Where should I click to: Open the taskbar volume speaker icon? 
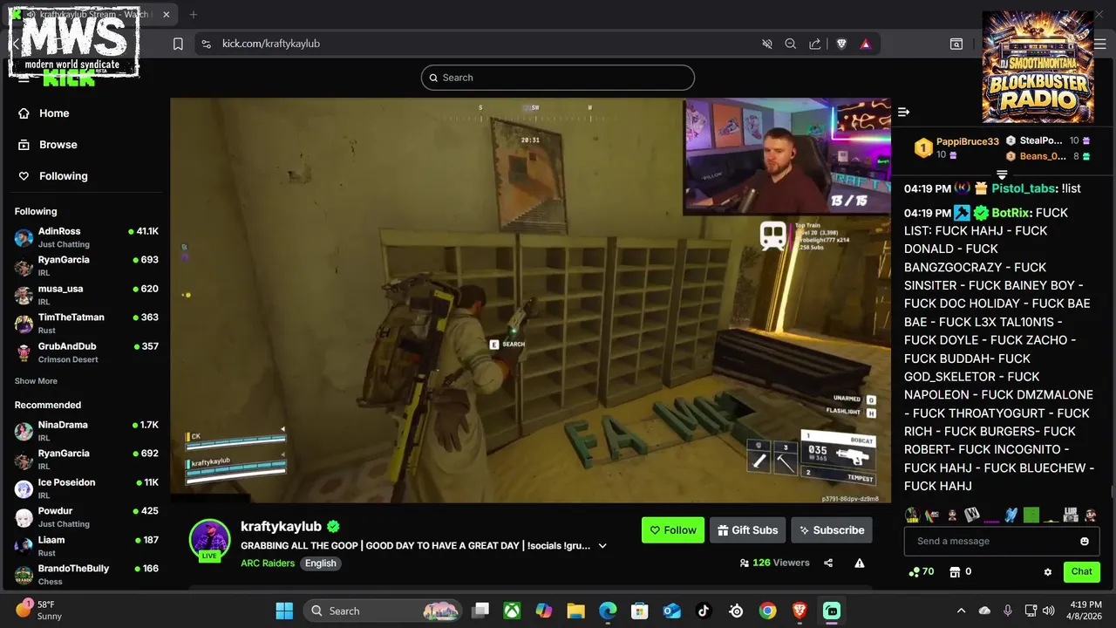[x=1048, y=611]
